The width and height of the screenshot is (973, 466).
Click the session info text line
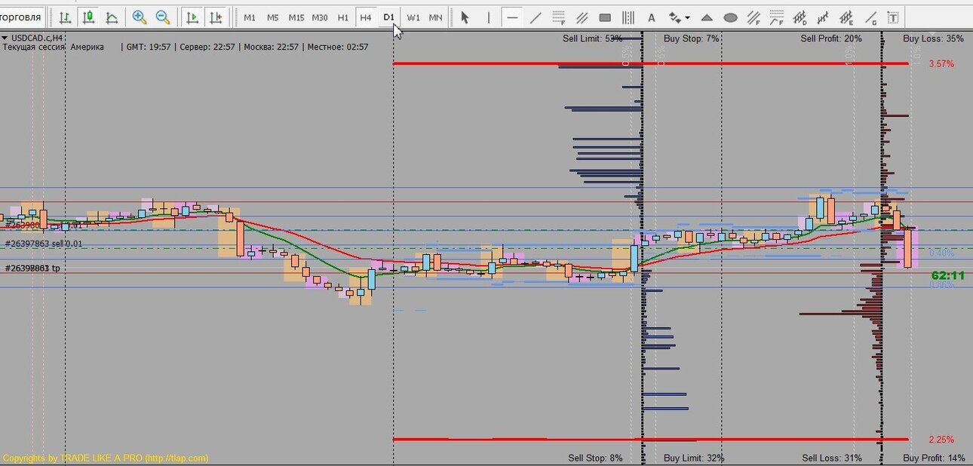186,47
